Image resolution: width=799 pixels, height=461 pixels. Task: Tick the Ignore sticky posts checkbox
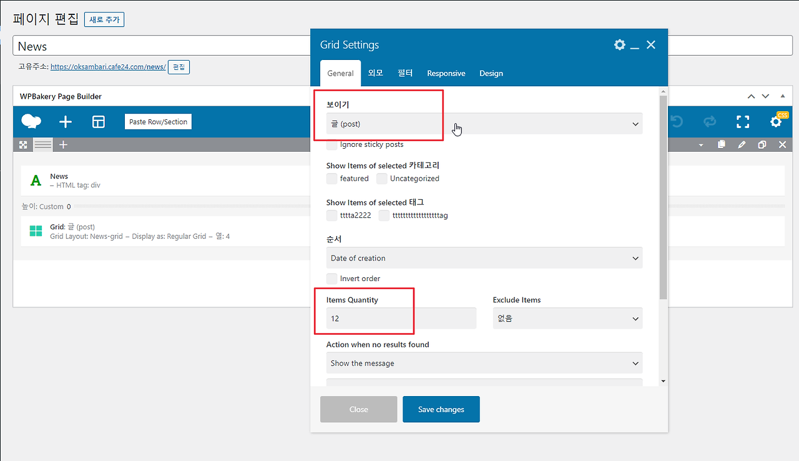pyautogui.click(x=332, y=144)
